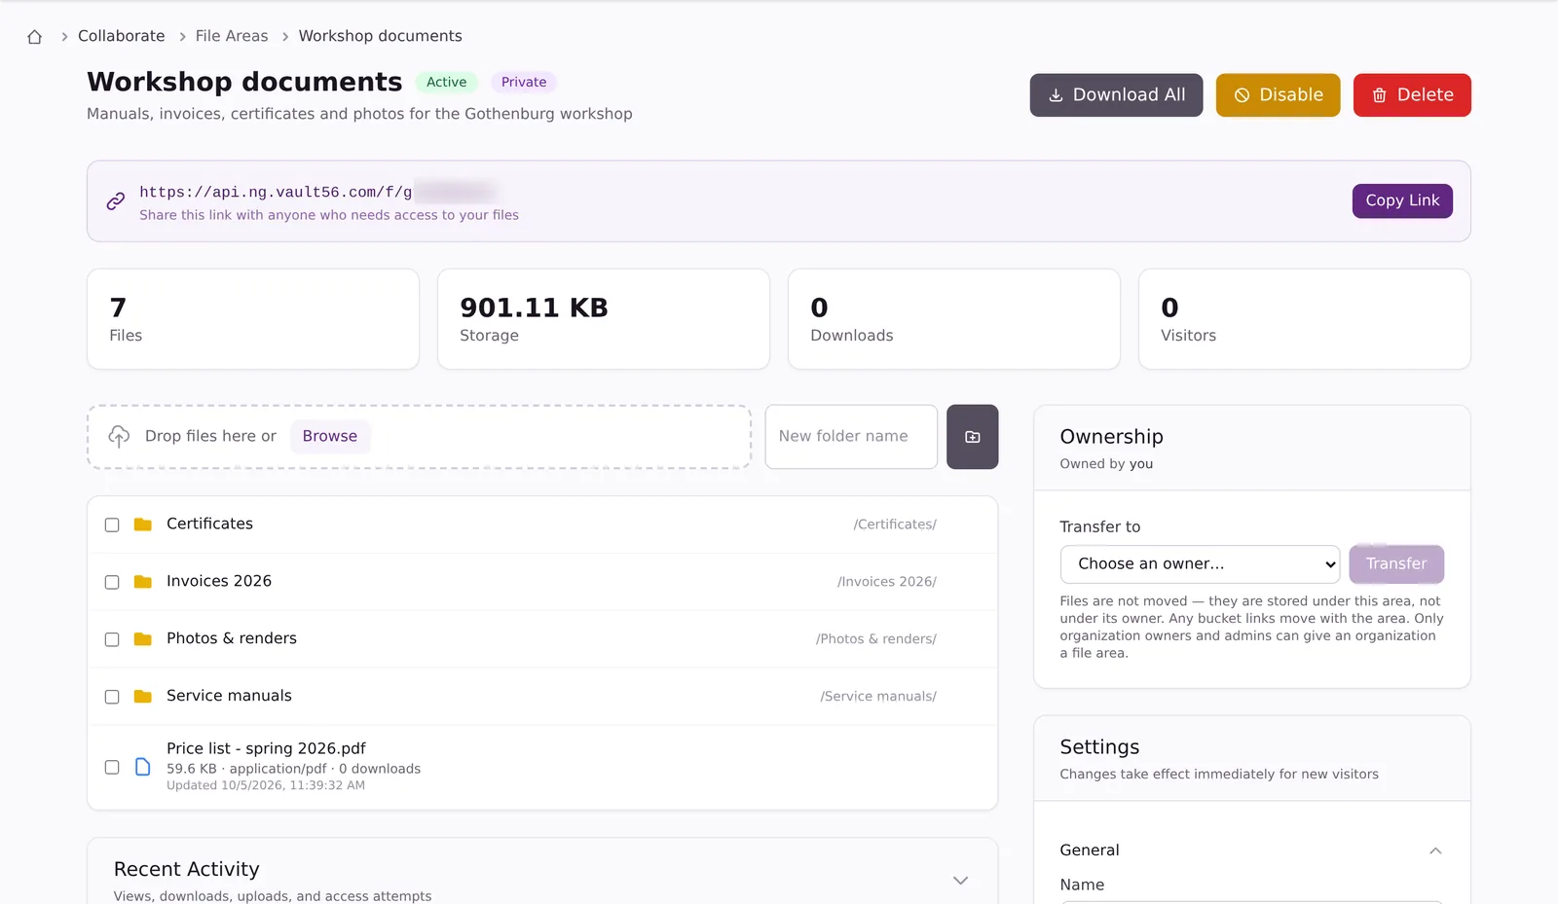Viewport: 1558px width, 904px height.
Task: Go to the home icon in breadcrumb
Action: coord(35,37)
